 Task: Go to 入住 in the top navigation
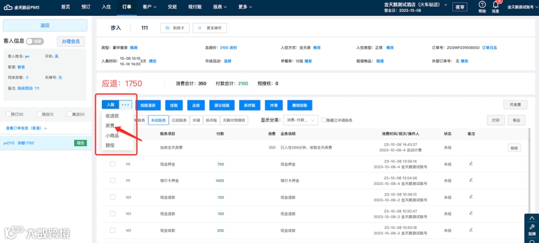point(106,7)
